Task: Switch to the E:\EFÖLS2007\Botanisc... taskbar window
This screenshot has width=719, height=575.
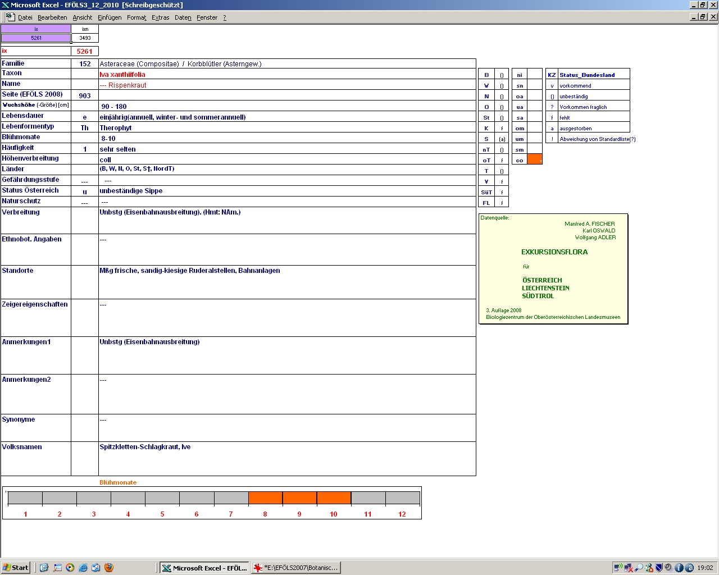Action: click(296, 568)
